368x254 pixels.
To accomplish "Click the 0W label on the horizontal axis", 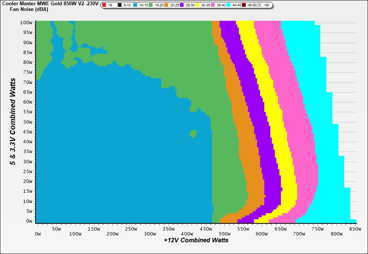I will 37,234.
